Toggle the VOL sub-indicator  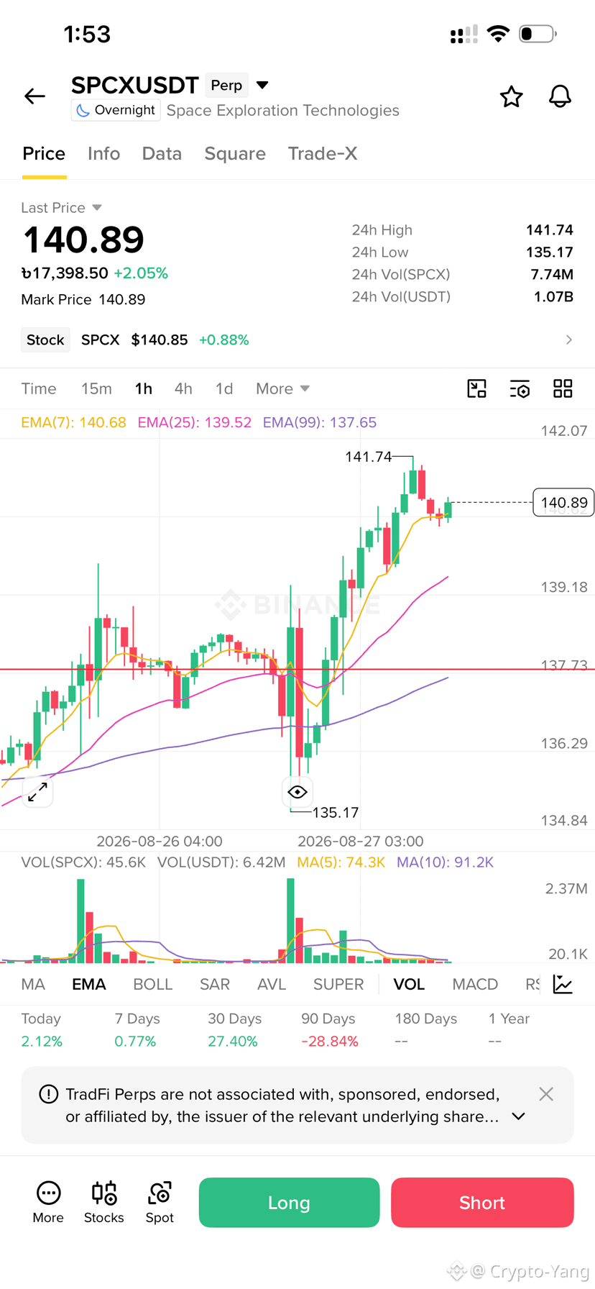(x=409, y=984)
